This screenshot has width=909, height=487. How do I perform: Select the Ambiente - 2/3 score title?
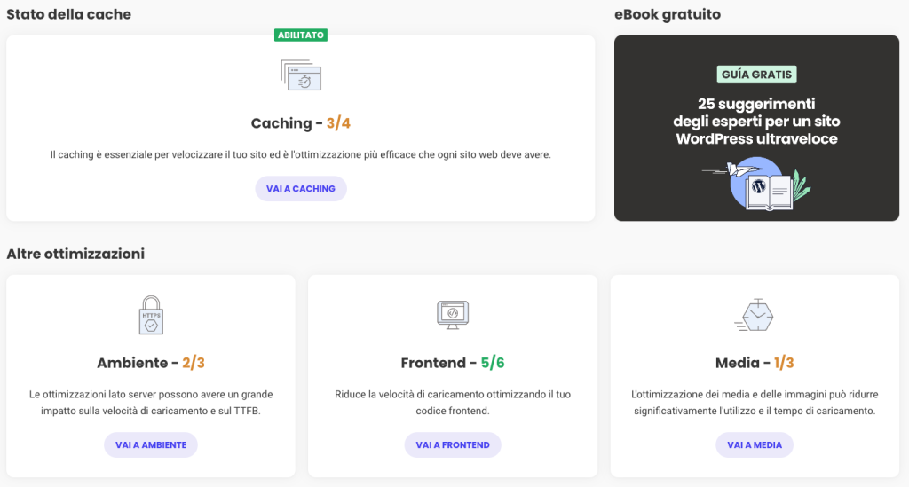(151, 363)
